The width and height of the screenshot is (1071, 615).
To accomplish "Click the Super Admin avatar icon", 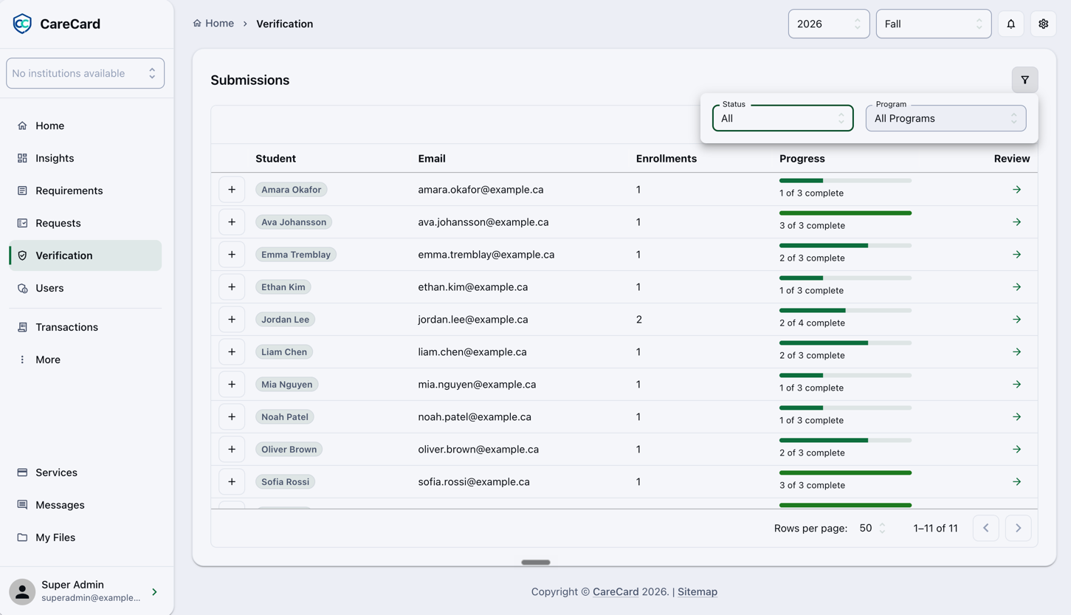I will point(22,591).
